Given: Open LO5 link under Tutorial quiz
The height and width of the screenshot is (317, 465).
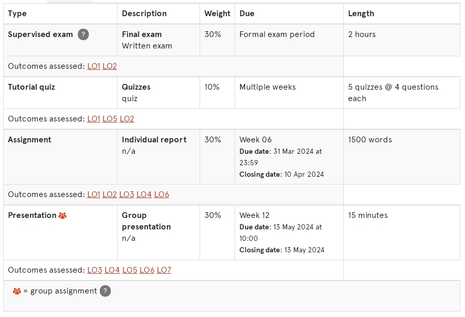Looking at the screenshot, I should [x=110, y=119].
